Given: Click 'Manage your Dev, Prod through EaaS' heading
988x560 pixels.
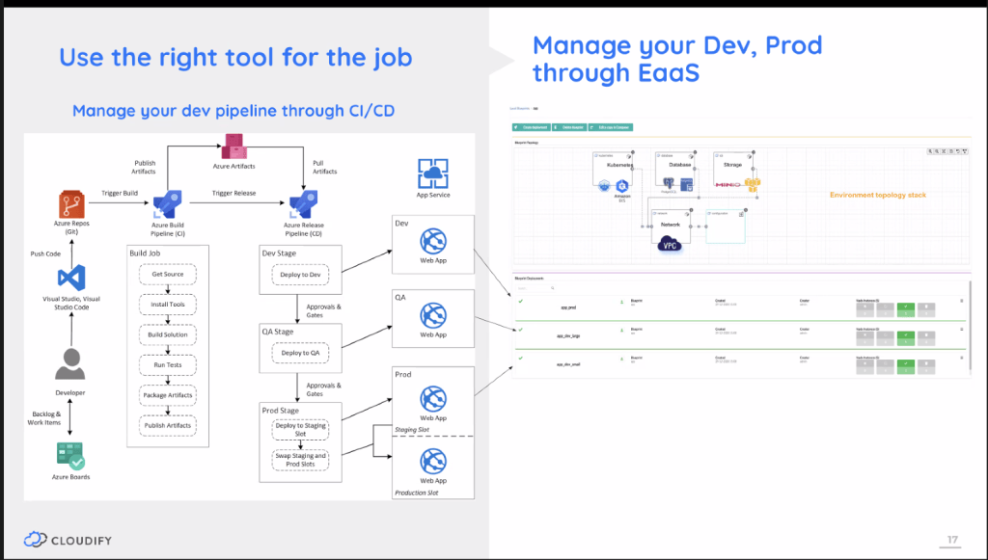Looking at the screenshot, I should [x=677, y=59].
